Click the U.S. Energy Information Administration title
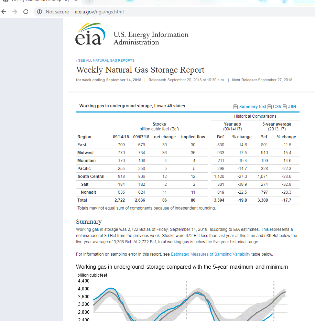 click(151, 38)
